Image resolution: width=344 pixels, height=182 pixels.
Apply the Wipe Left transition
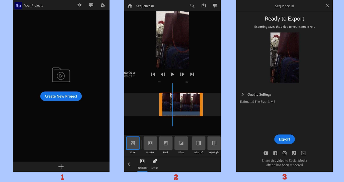(198, 143)
